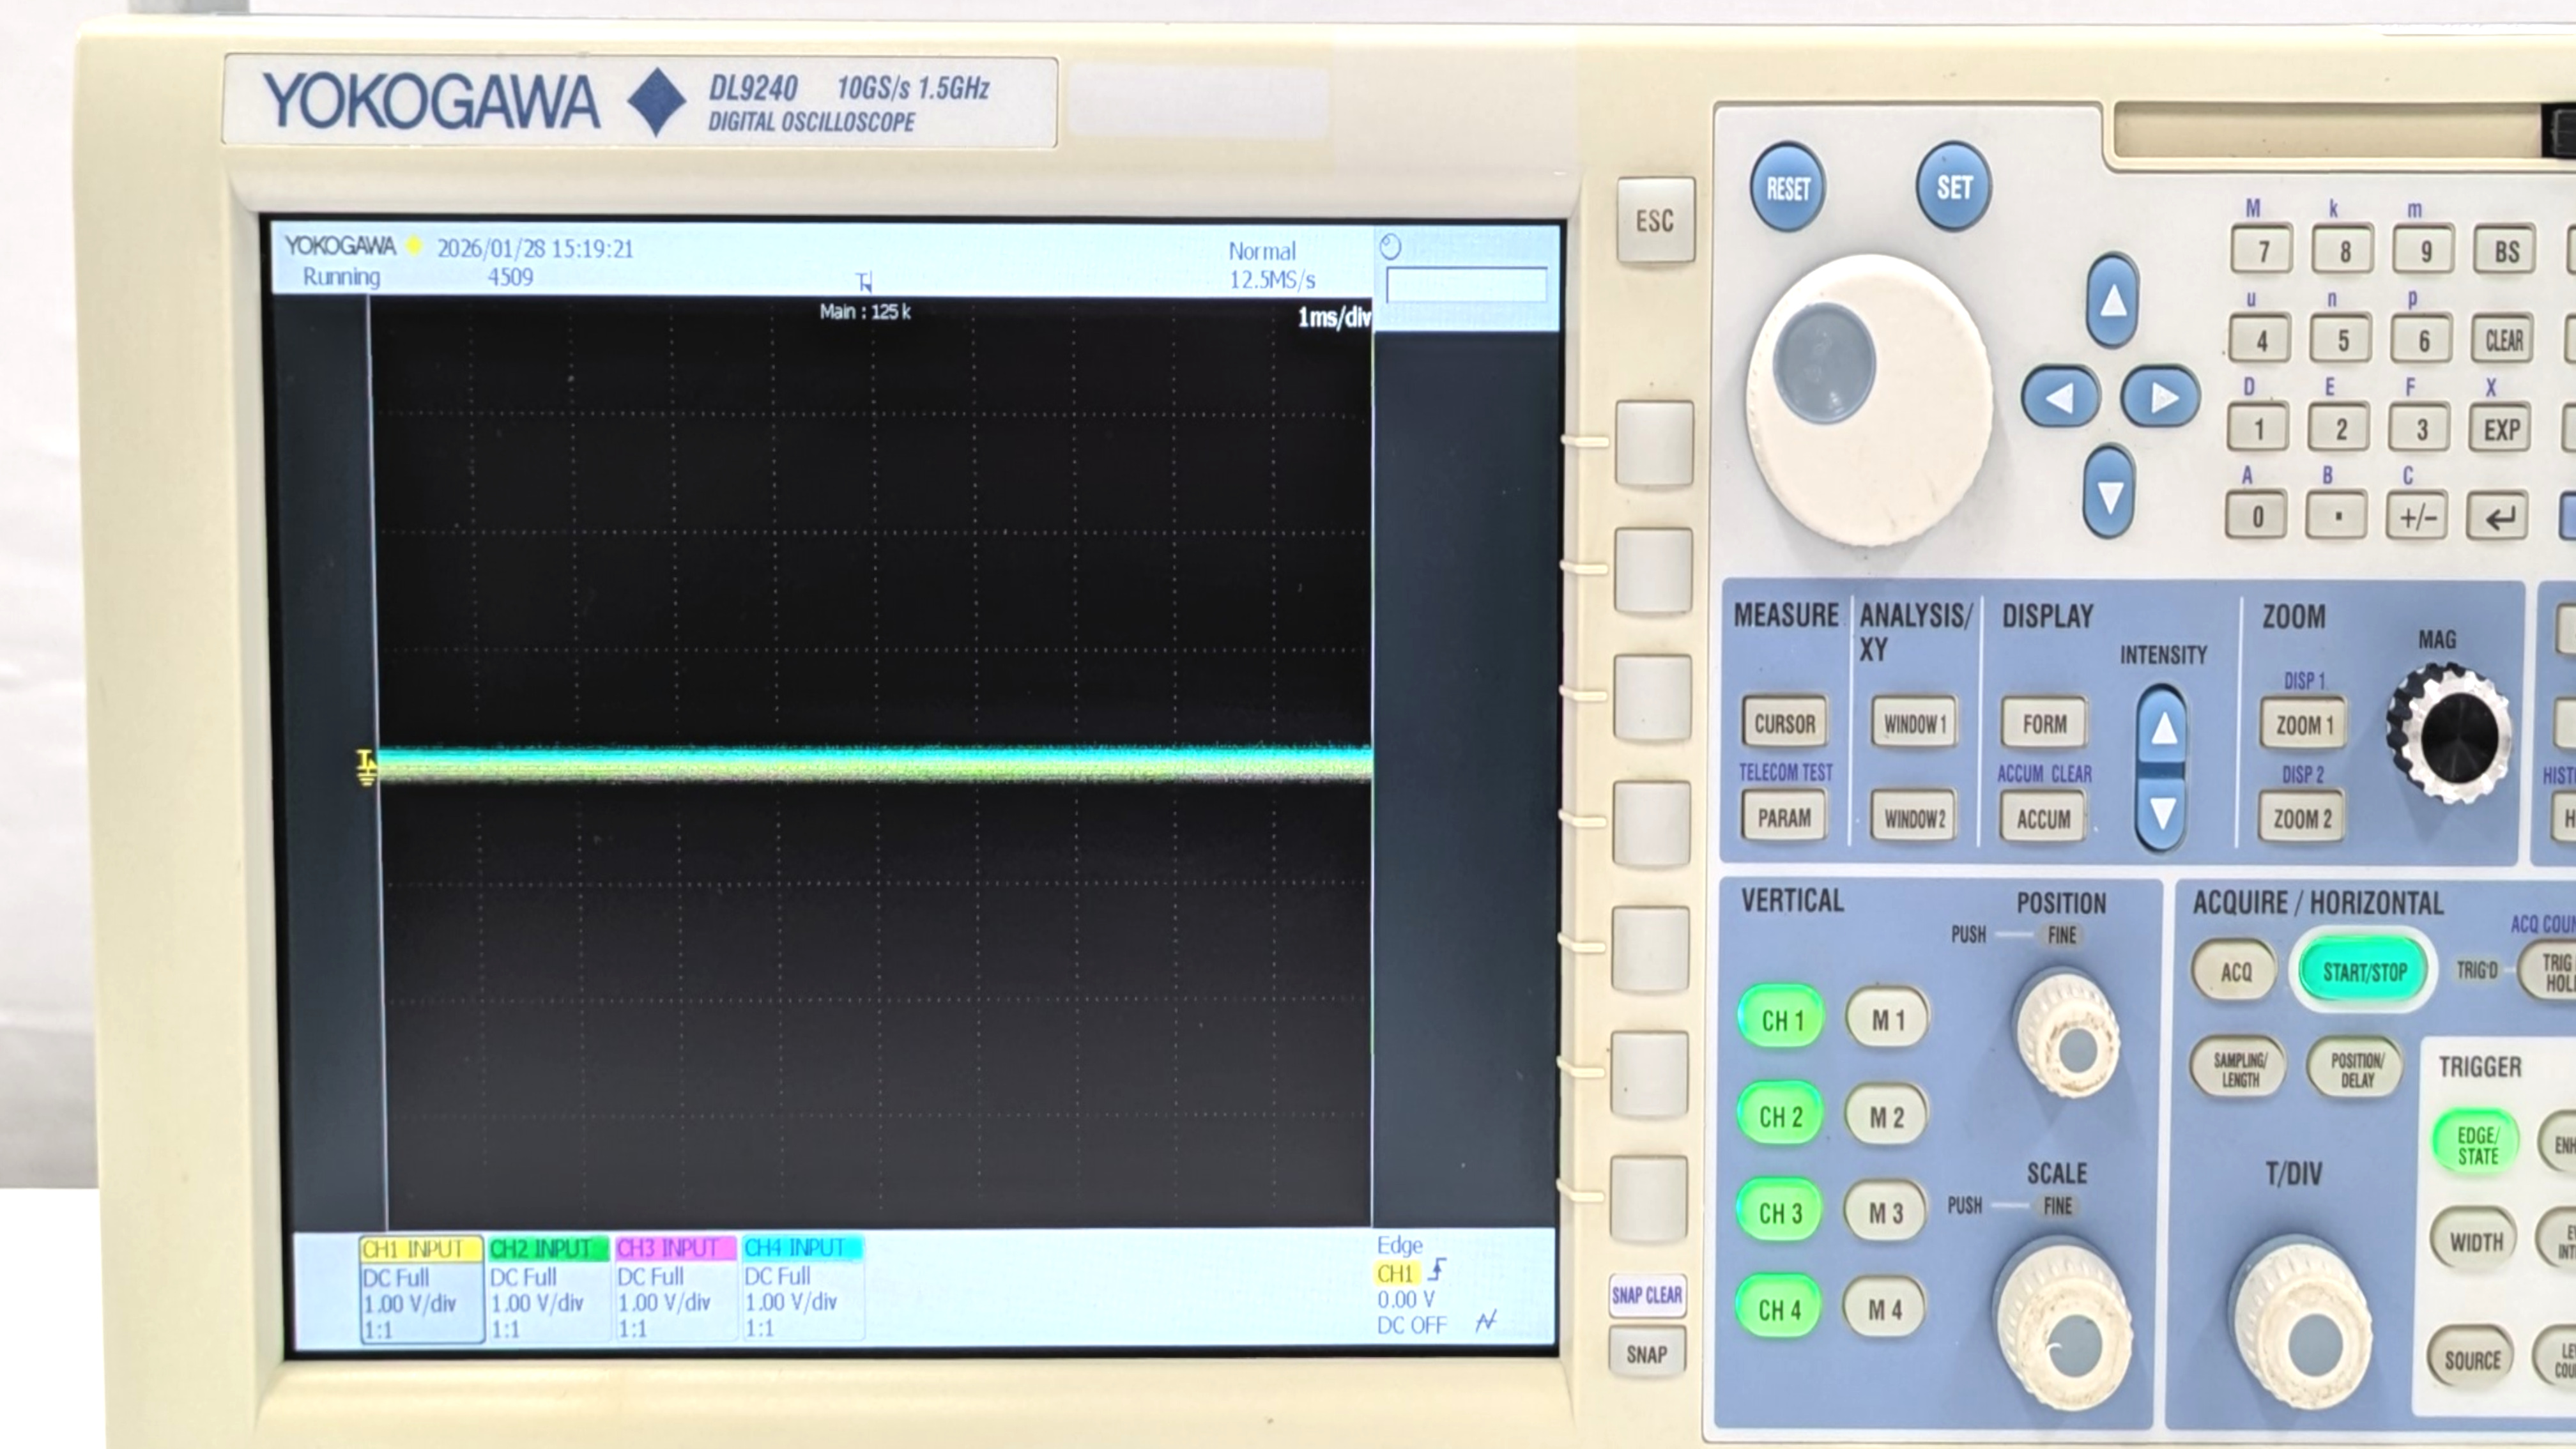The width and height of the screenshot is (2576, 1449).
Task: Open the ZOOM 1 menu
Action: click(x=2303, y=725)
